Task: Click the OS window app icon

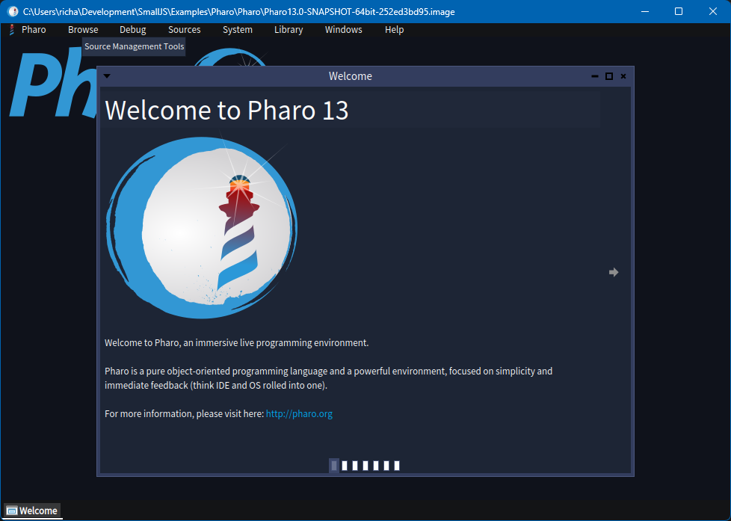Action: point(13,12)
